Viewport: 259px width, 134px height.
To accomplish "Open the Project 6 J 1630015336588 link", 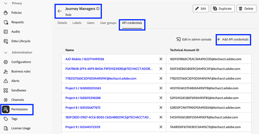I will point(83,98).
